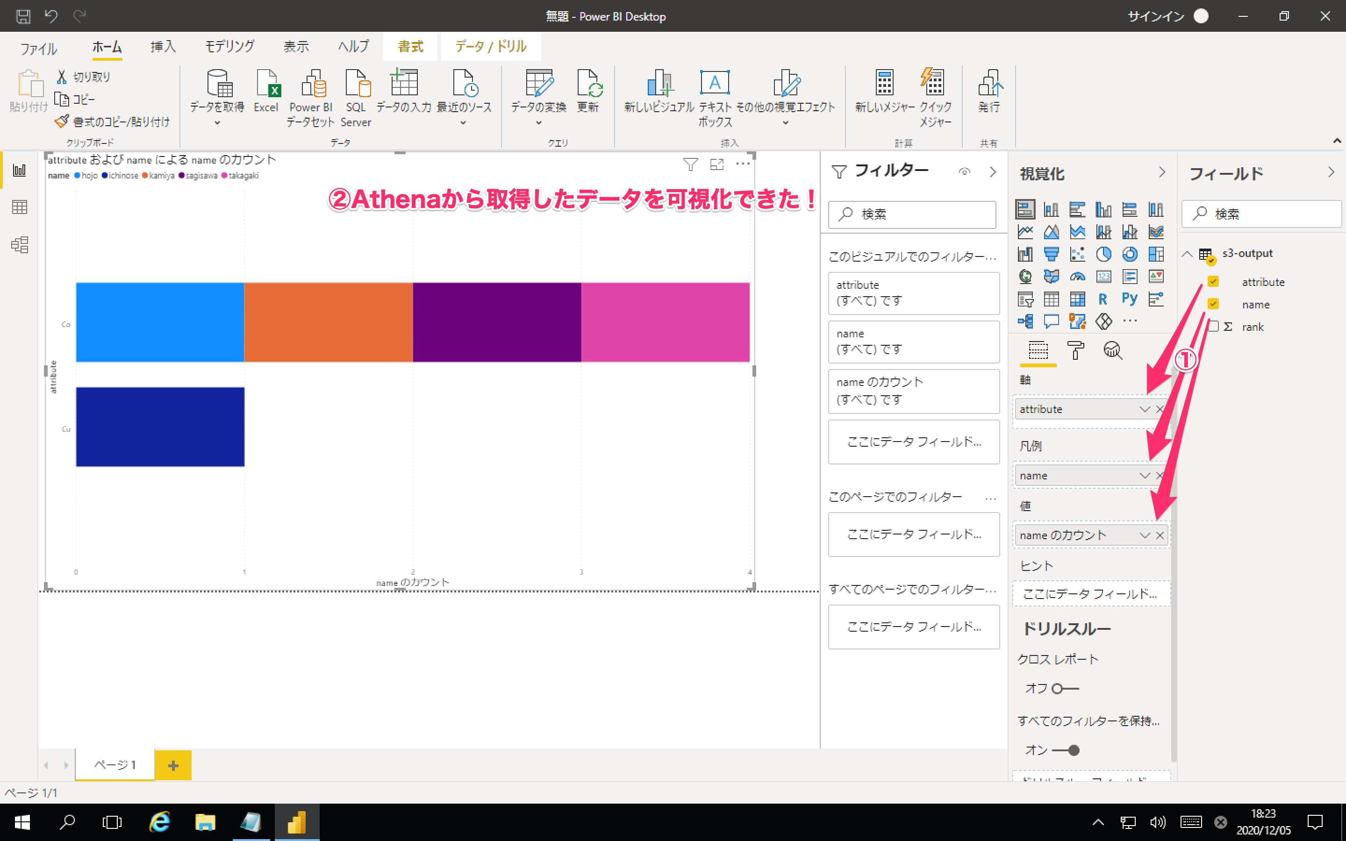Click the R script visual icon
The image size is (1346, 841).
pyautogui.click(x=1103, y=299)
